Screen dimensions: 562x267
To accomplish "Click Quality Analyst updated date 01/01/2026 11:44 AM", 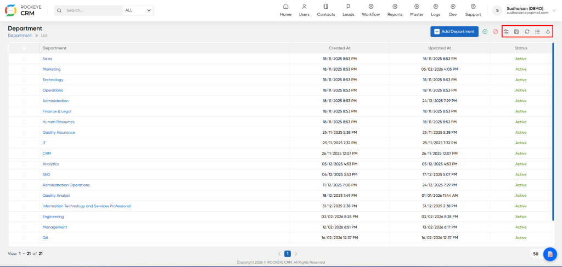I will pos(440,196).
